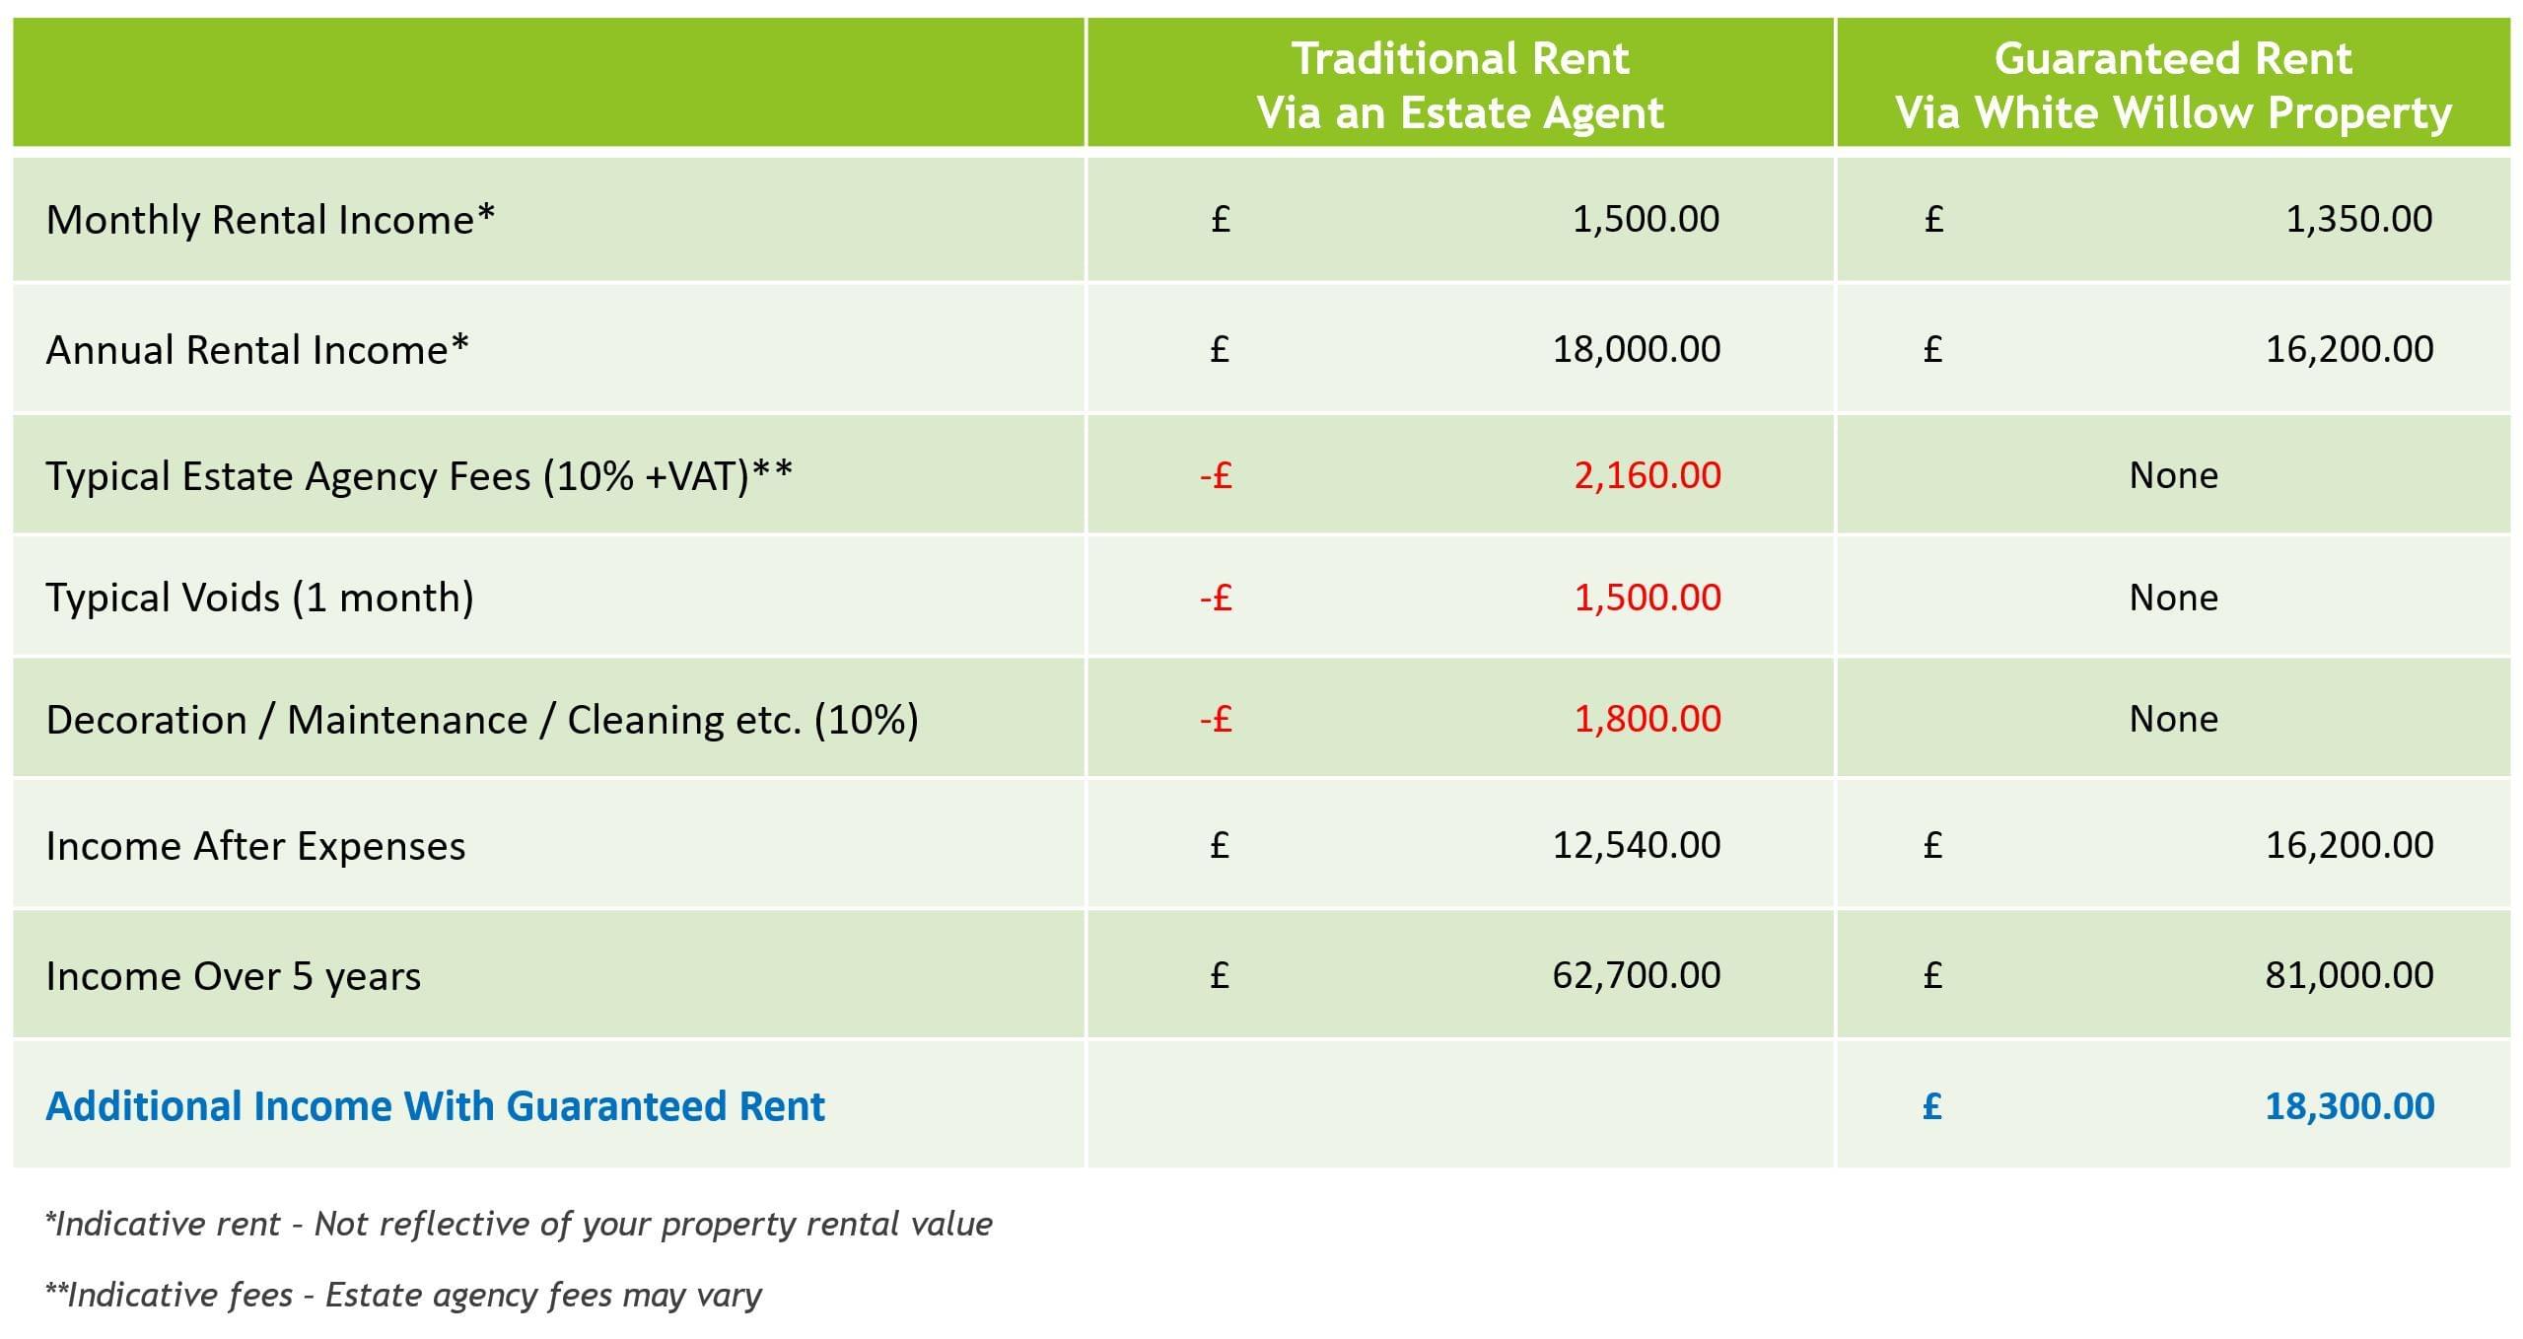Screen dimensions: 2523x1339
Task: Click the None cell in Typical Voids row
Action: [x=2173, y=598]
